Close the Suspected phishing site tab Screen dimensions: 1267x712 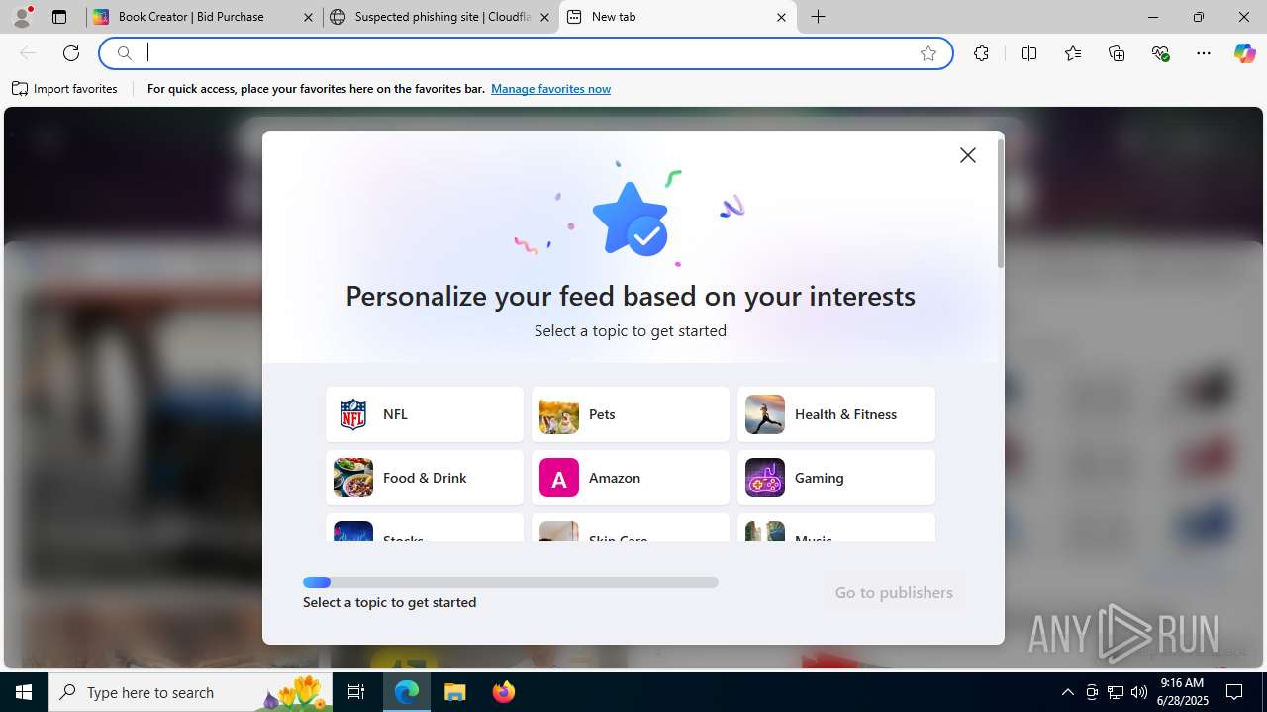coord(544,17)
